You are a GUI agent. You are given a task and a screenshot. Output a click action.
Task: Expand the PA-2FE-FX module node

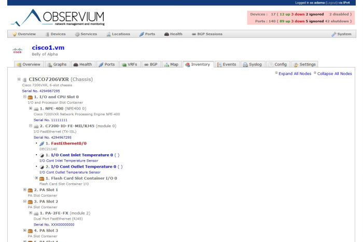pos(31,213)
